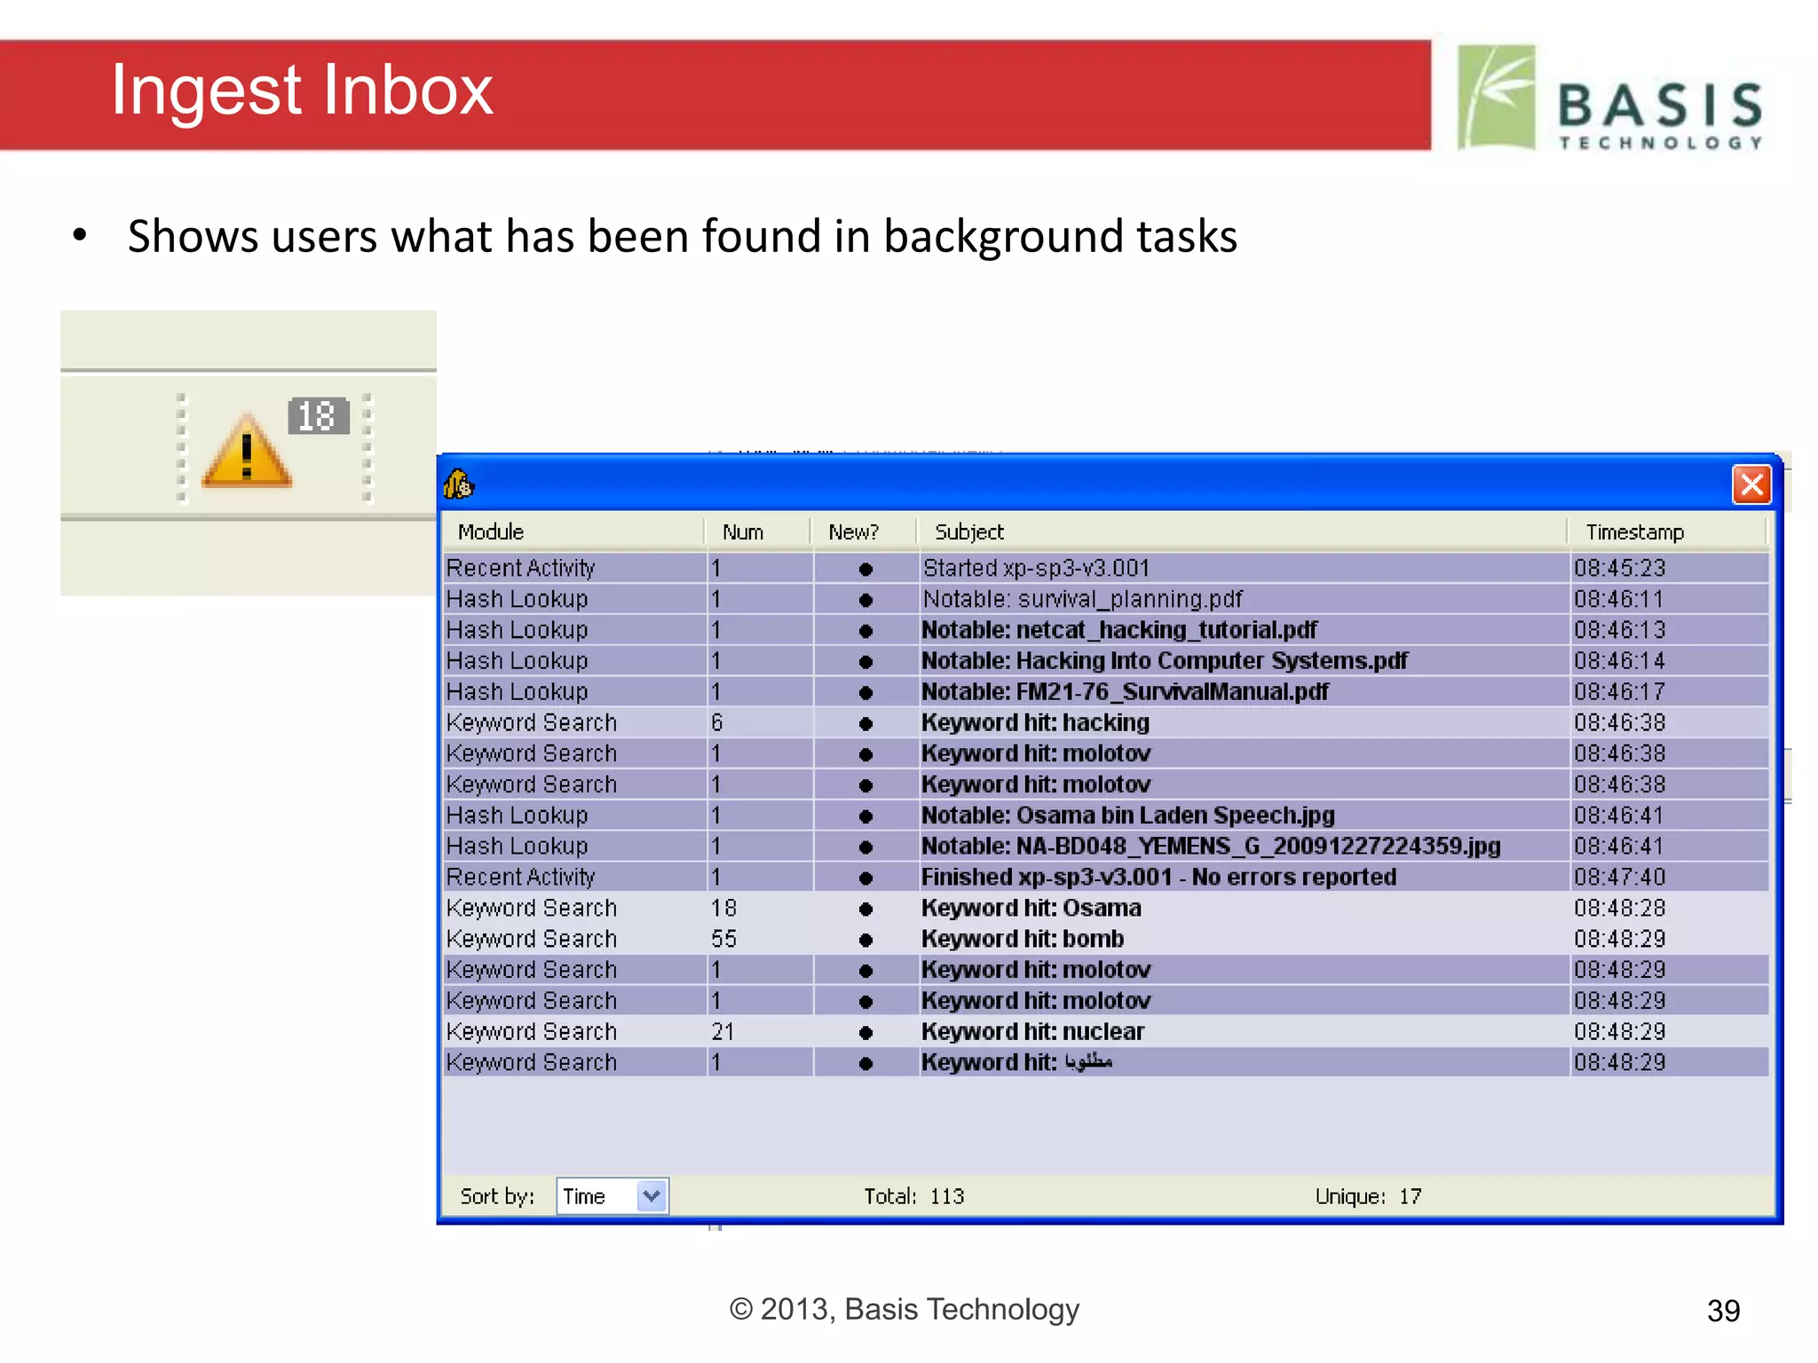Image resolution: width=1818 pixels, height=1363 pixels.
Task: Close the Ingest Inbox window
Action: [x=1751, y=485]
